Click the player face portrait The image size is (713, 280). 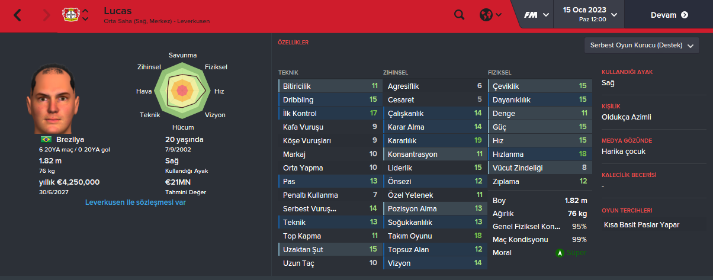tap(53, 98)
